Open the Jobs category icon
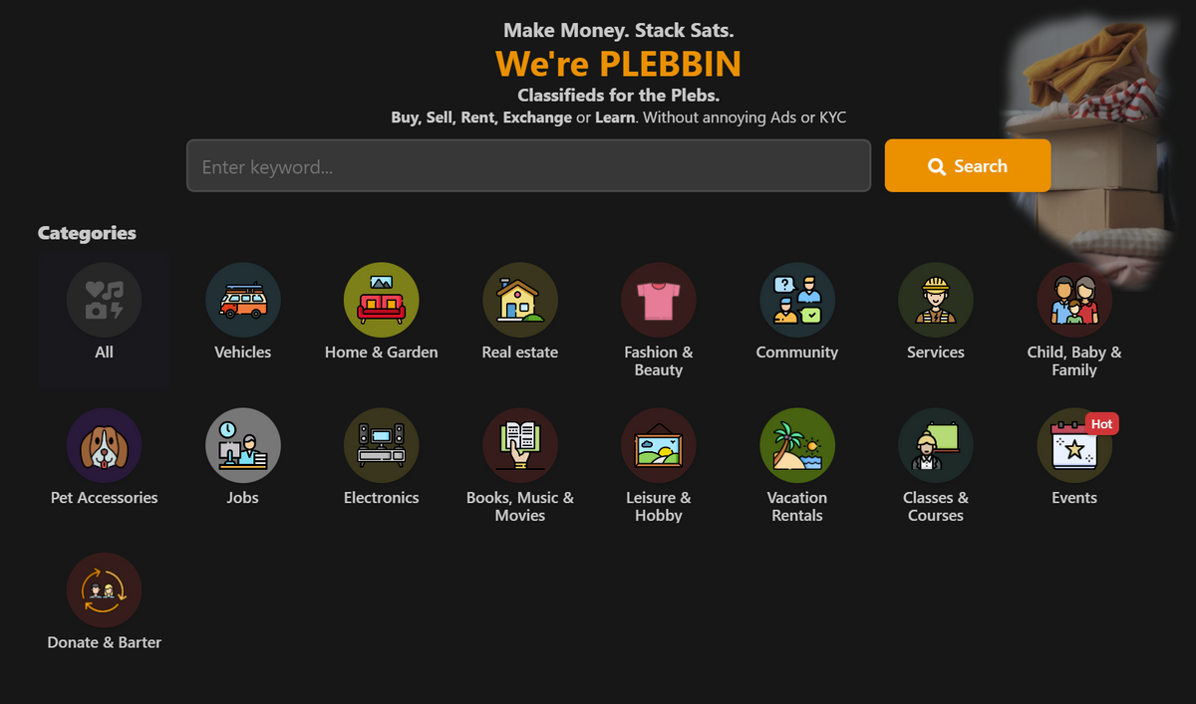Image resolution: width=1196 pixels, height=704 pixels. [x=242, y=445]
